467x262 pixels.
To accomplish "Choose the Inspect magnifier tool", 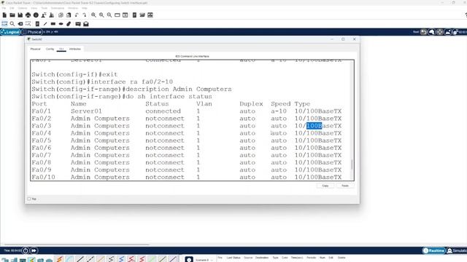I will [12, 24].
